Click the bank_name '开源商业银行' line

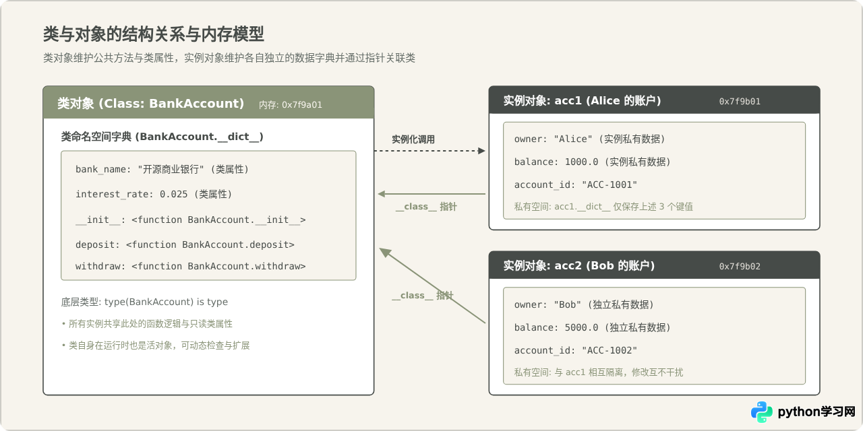pyautogui.click(x=162, y=170)
